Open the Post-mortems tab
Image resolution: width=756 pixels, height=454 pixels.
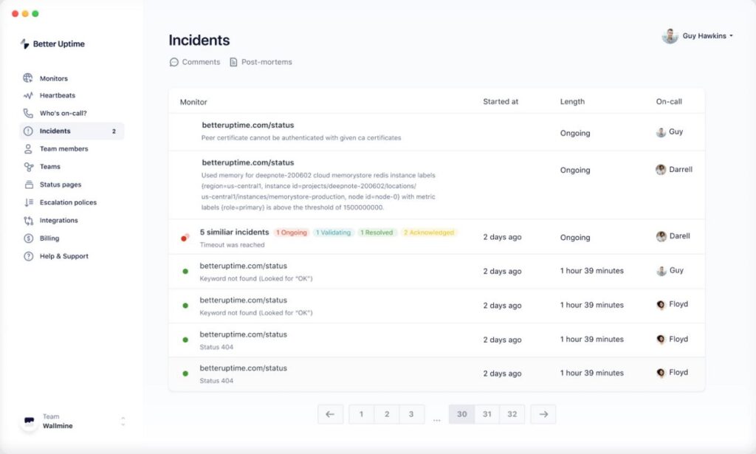261,62
